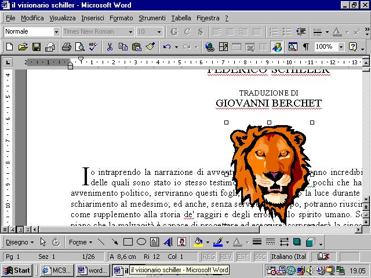This screenshot has width=371, height=278.
Task: Open the Line Style options
Action: [257, 242]
